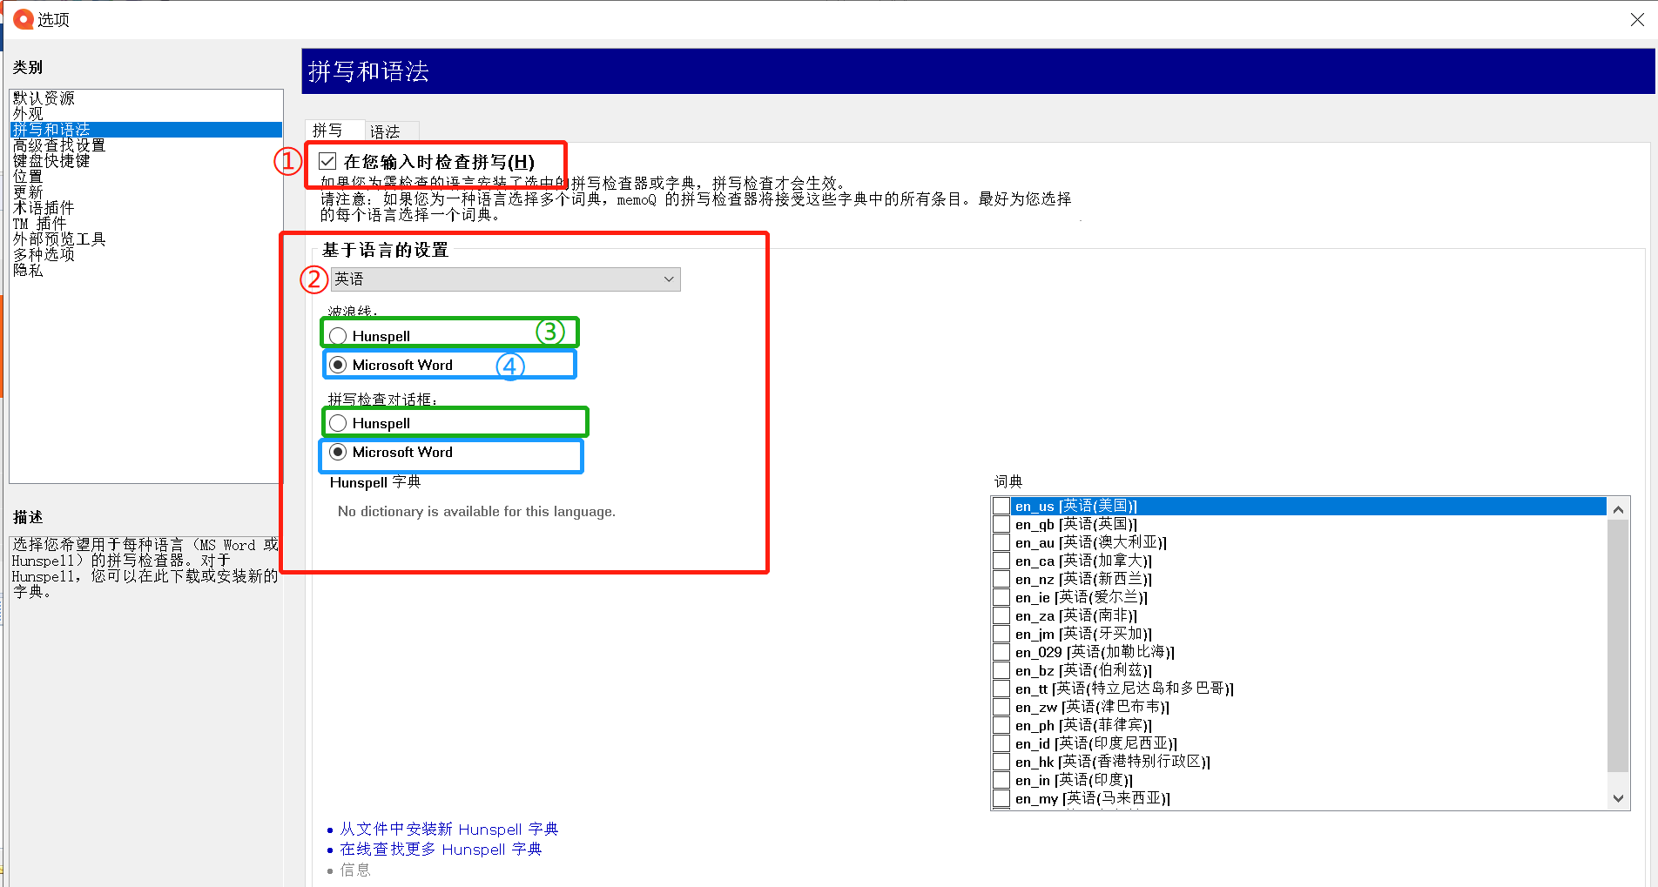Click dictionary list scrollbar up arrow
The width and height of the screenshot is (1658, 887).
[1618, 509]
